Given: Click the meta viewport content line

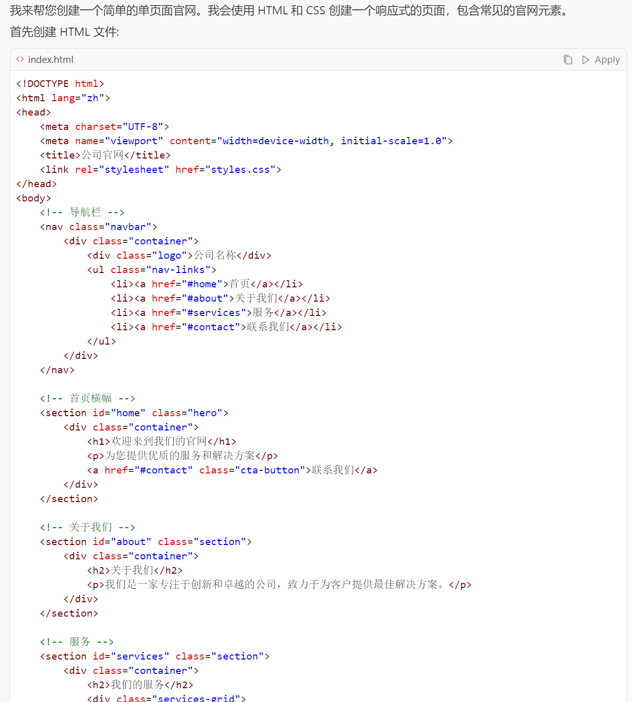Looking at the screenshot, I should [x=246, y=141].
